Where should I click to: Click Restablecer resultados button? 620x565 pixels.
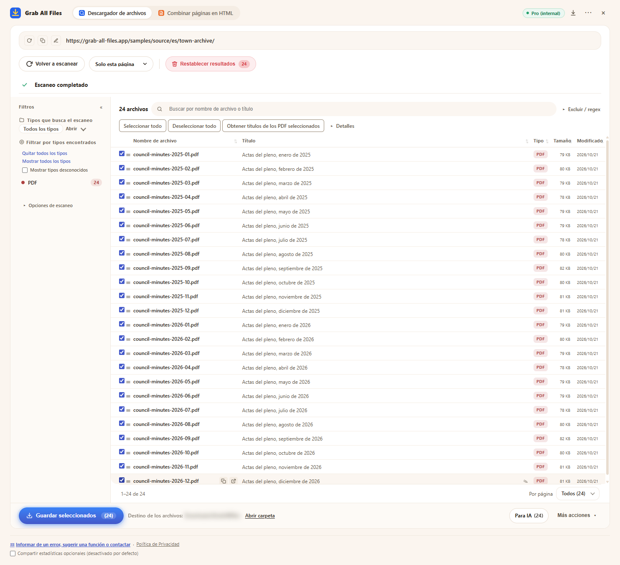tap(211, 64)
